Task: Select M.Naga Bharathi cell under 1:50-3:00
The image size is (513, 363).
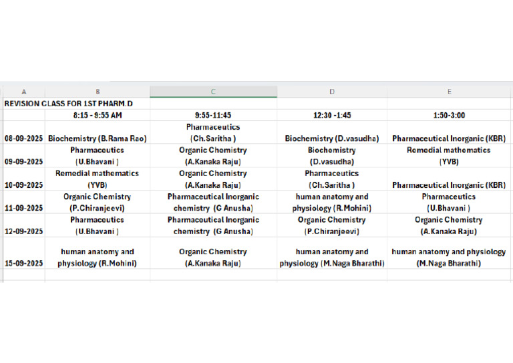Action: point(449,253)
